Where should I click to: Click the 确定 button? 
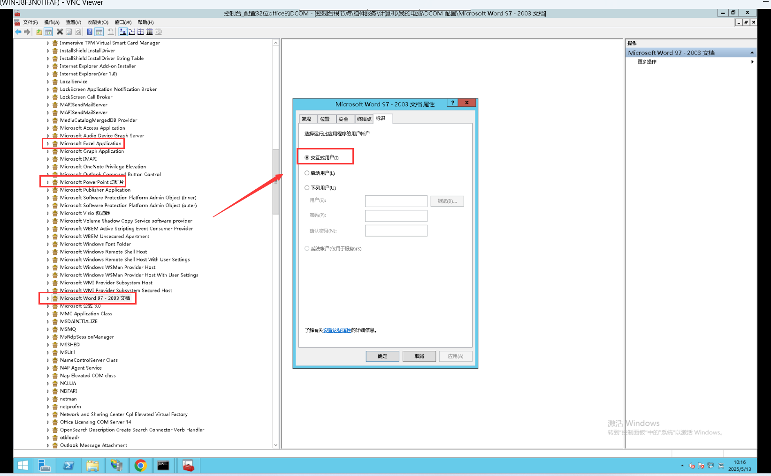[x=382, y=357]
